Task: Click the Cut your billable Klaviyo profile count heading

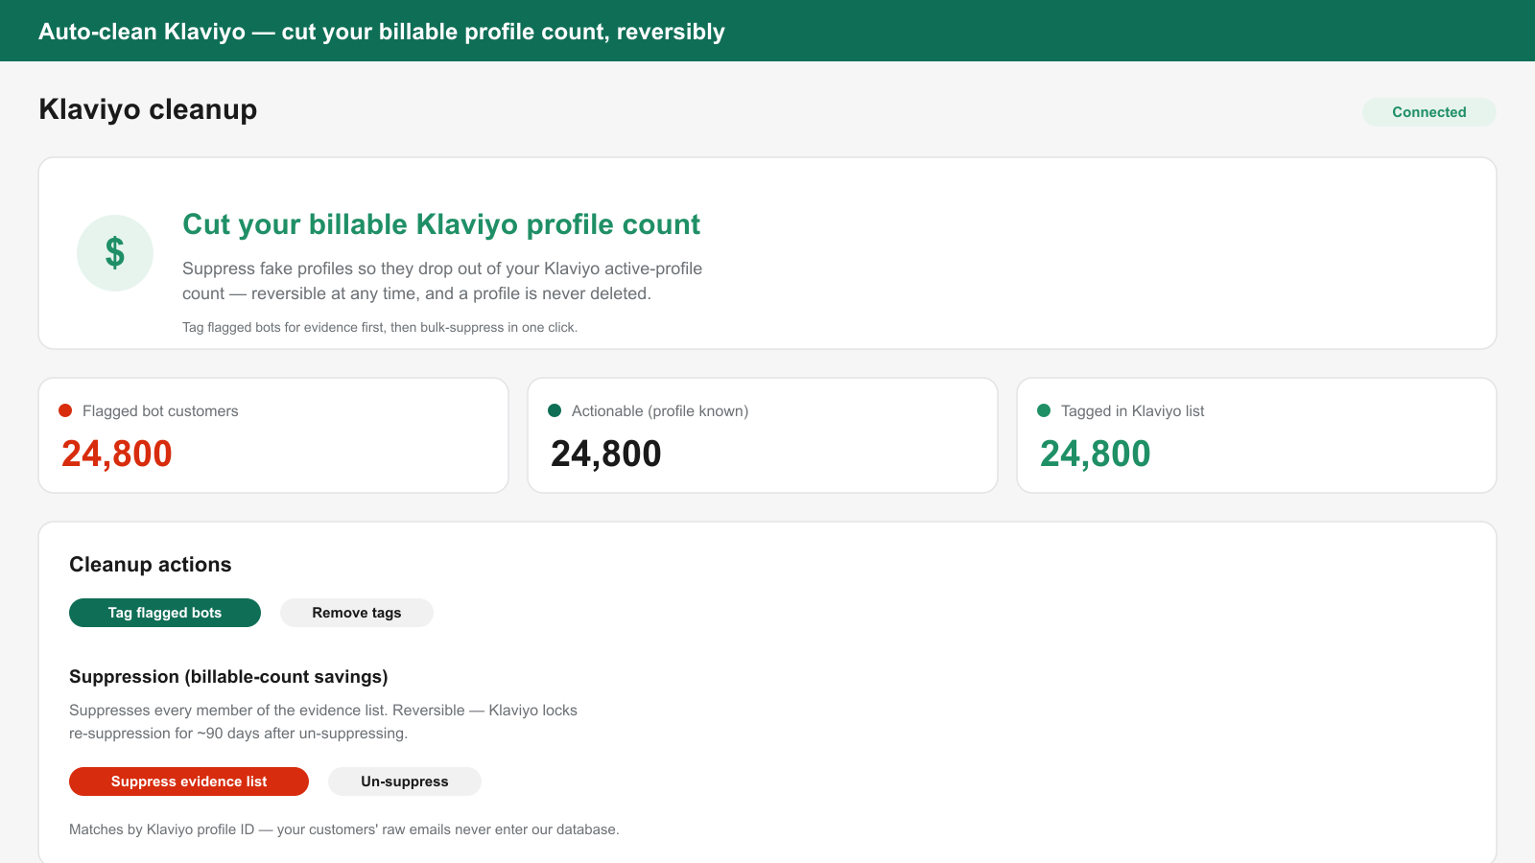Action: pos(441,224)
